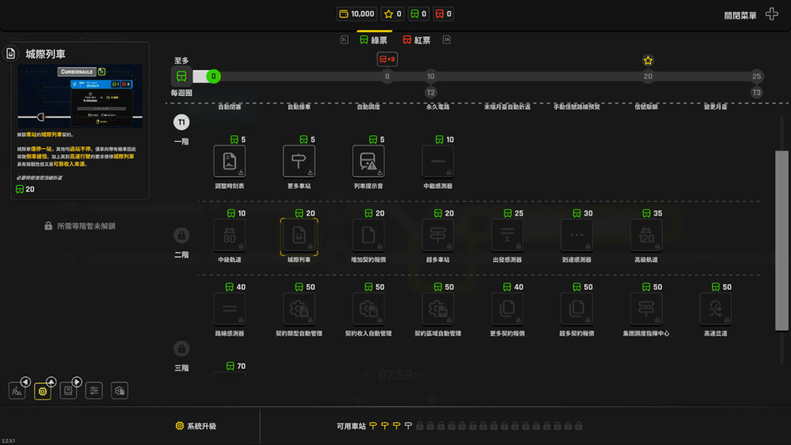The image size is (791, 445).
Task: Click the Cumbernauld preview thumbnail
Action: tap(80, 96)
